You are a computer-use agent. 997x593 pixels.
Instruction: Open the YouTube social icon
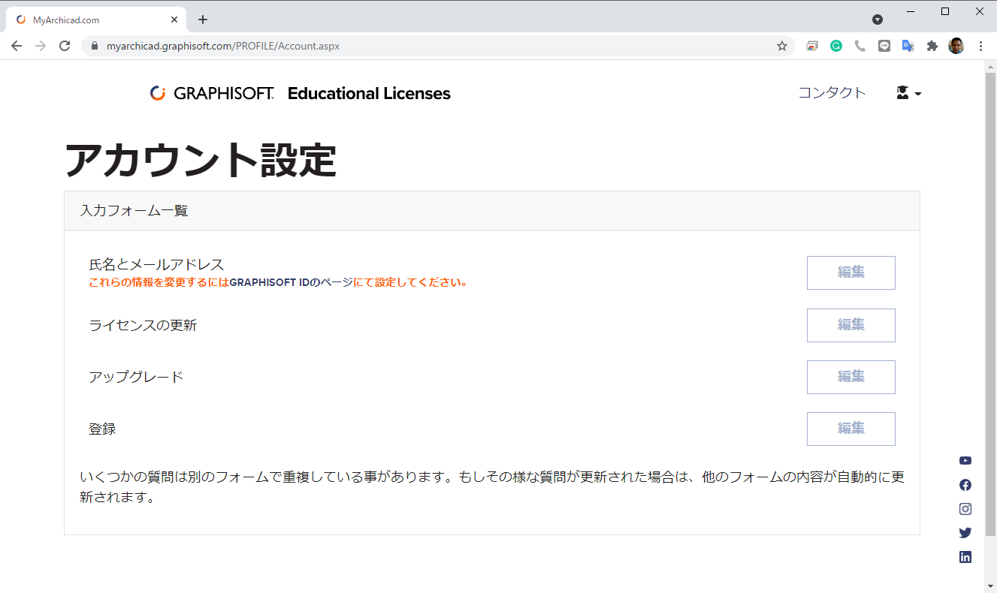(965, 461)
